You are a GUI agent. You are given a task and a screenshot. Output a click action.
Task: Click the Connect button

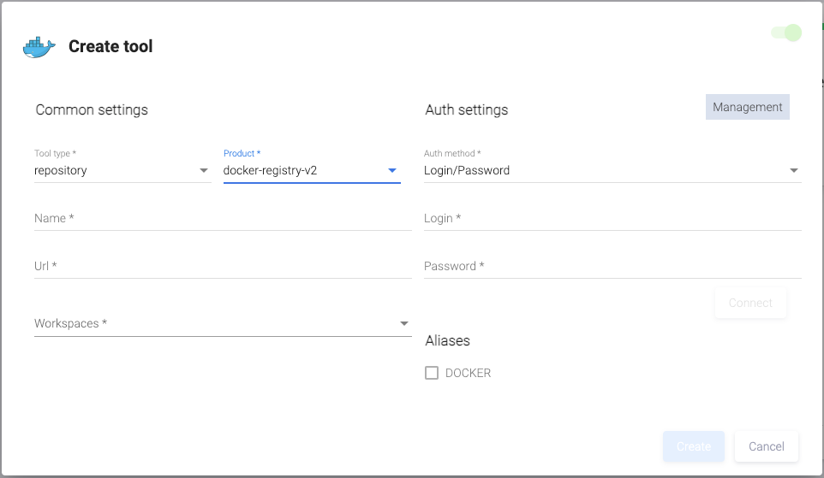click(x=750, y=303)
